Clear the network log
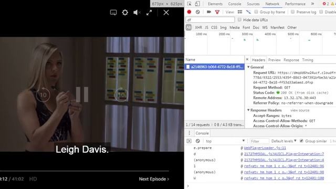 coord(197,12)
